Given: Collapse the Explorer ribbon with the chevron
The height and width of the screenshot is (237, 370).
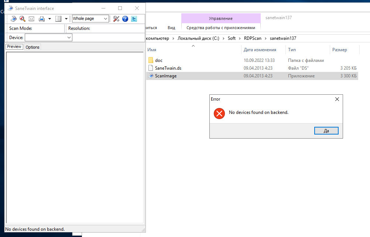Looking at the screenshot, I should click(193, 45).
